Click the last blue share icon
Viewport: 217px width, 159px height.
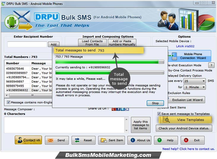(127, 109)
